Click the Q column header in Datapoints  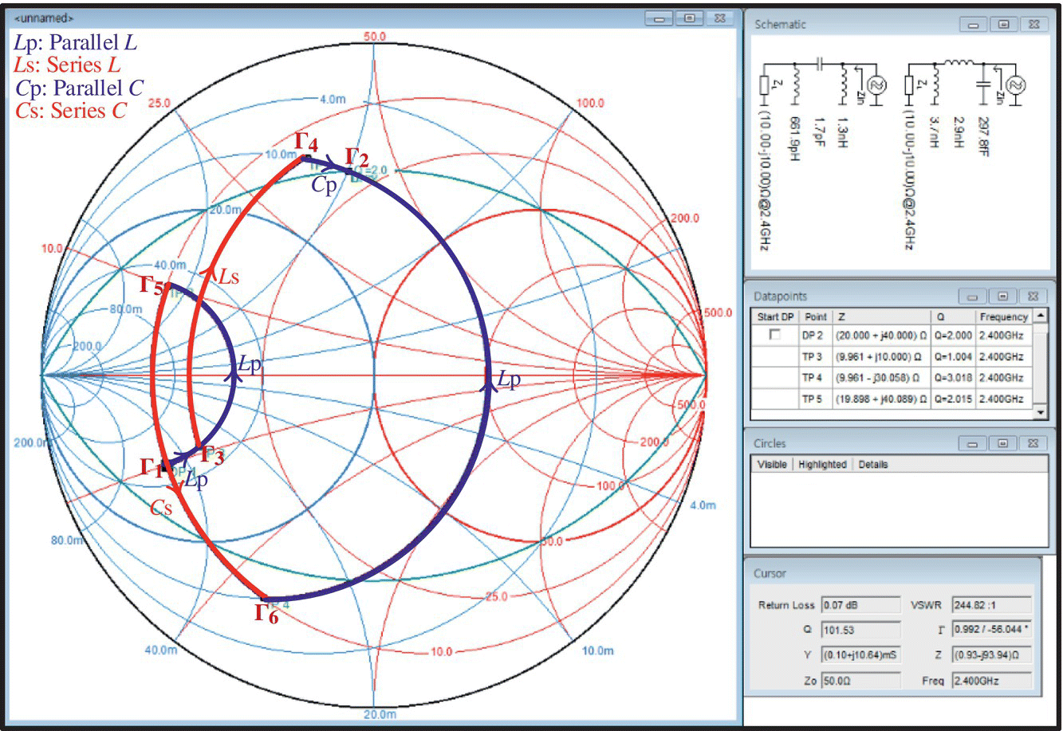click(953, 316)
